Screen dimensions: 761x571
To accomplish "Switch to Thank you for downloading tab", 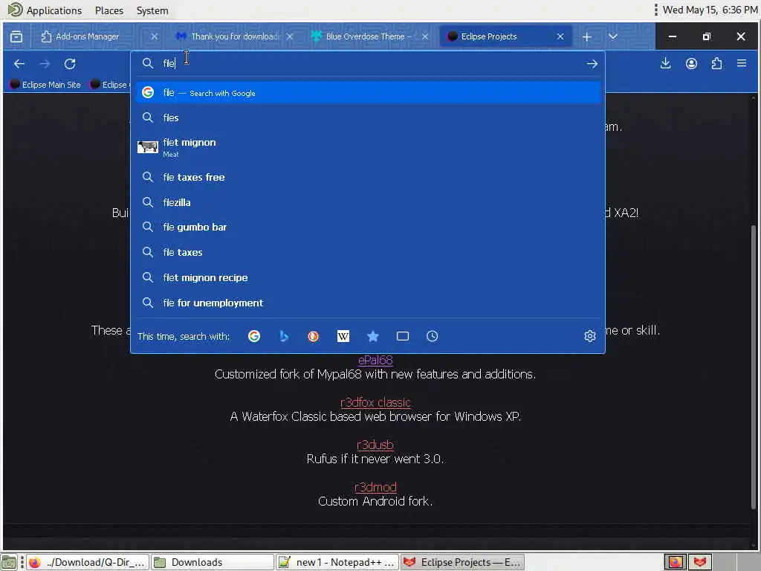I will (235, 36).
